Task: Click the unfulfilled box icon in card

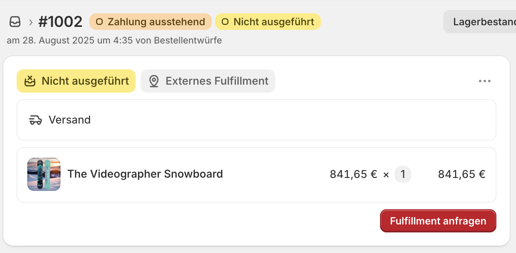Action: point(30,81)
